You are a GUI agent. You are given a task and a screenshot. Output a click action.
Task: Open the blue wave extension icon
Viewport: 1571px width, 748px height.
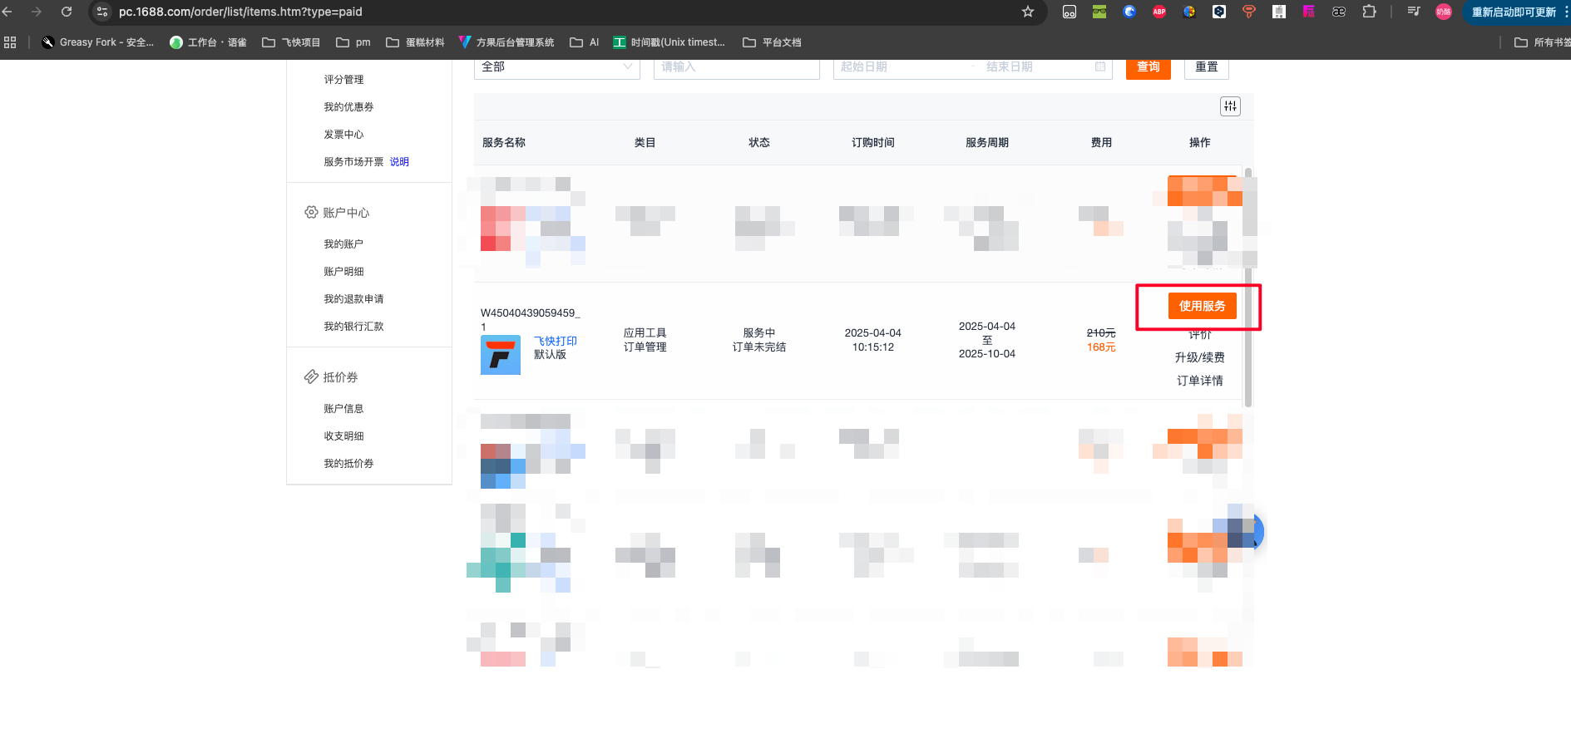[x=1129, y=12]
